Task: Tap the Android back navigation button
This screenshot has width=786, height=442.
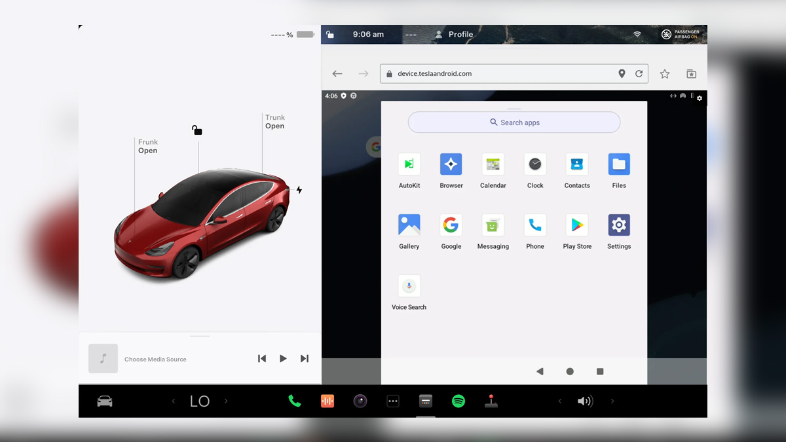Action: pyautogui.click(x=540, y=371)
